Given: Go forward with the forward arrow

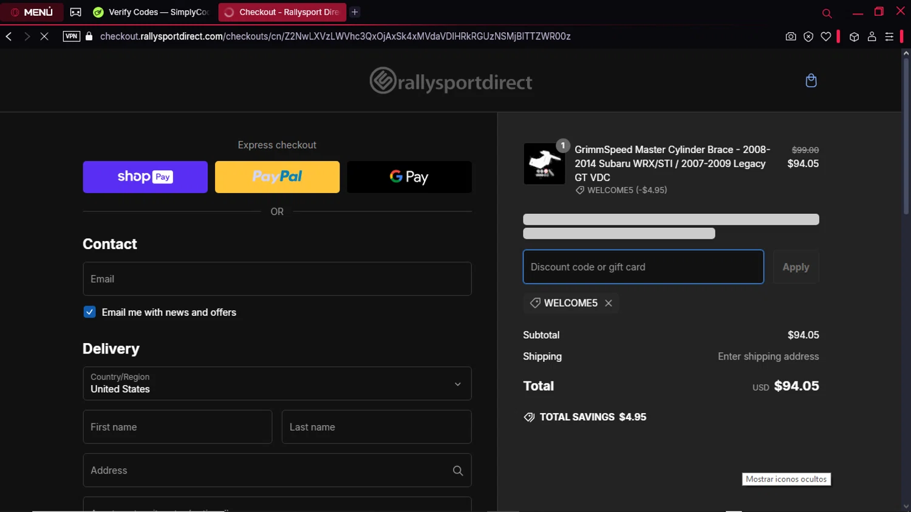Looking at the screenshot, I should 27,36.
